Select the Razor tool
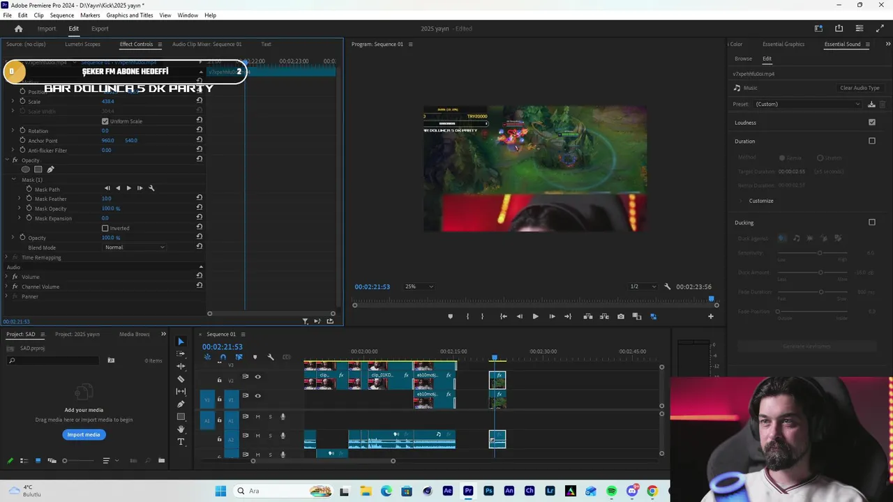The image size is (893, 502). pos(181,379)
